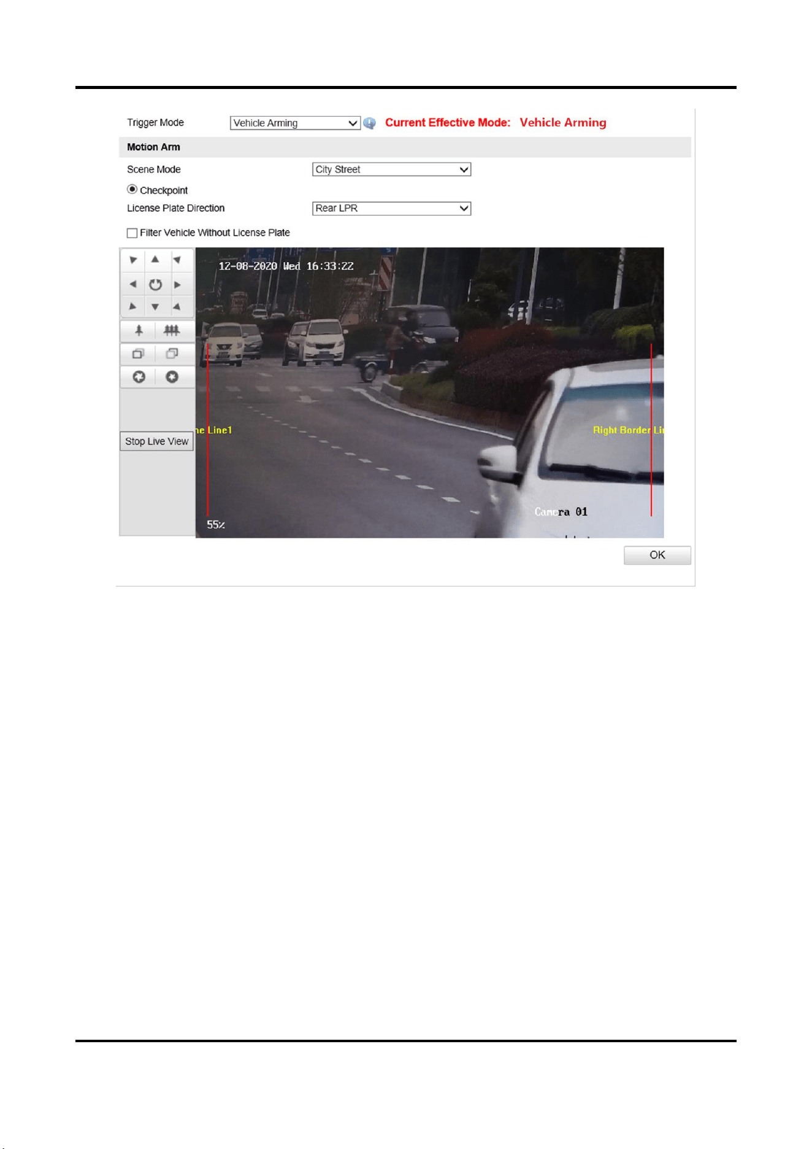Pan camera diagonally up-right with PTZ arrow
This screenshot has height=1149, width=812.
(x=177, y=260)
